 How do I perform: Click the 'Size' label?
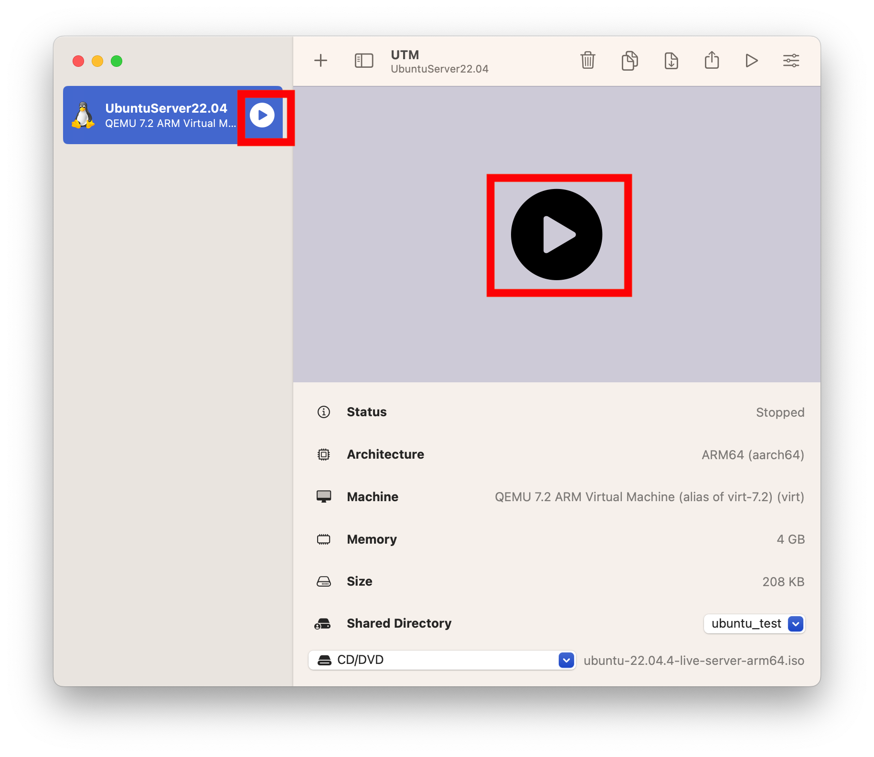(359, 581)
